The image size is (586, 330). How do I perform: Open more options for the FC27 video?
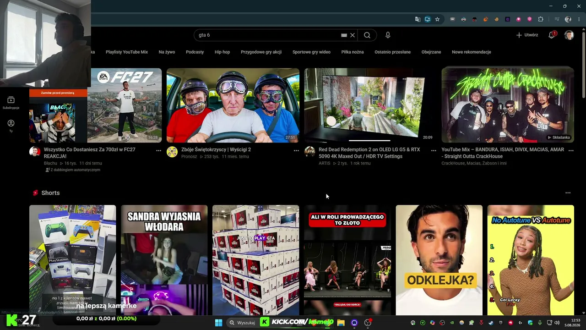tap(158, 150)
